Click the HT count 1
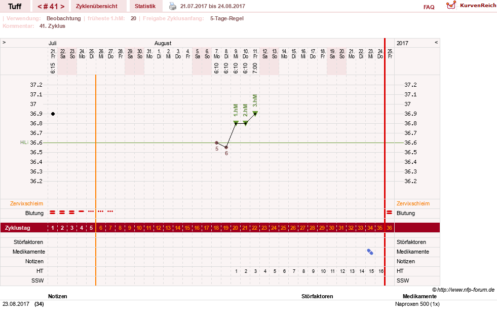Screen dimensions: 497x316 pyautogui.click(x=236, y=271)
